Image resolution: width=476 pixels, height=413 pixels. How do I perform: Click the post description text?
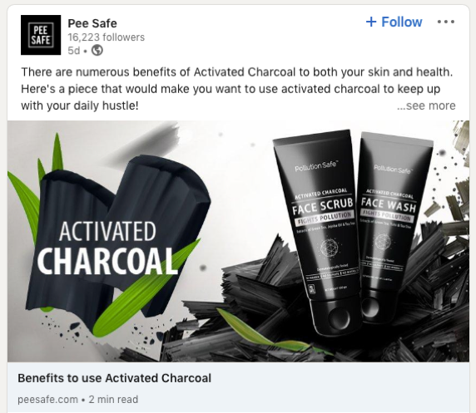pyautogui.click(x=237, y=89)
